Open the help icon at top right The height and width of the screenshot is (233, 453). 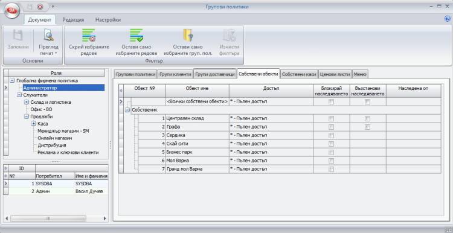point(447,19)
